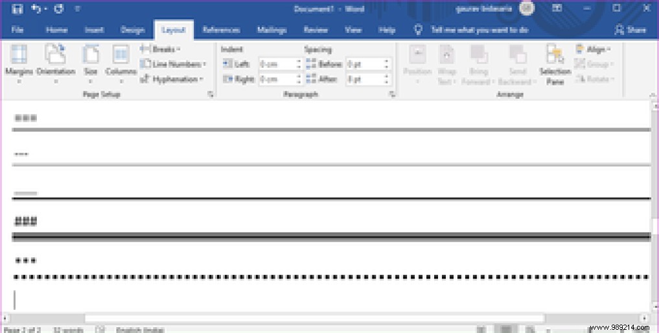
Task: Open the Columns menu
Action: click(121, 64)
